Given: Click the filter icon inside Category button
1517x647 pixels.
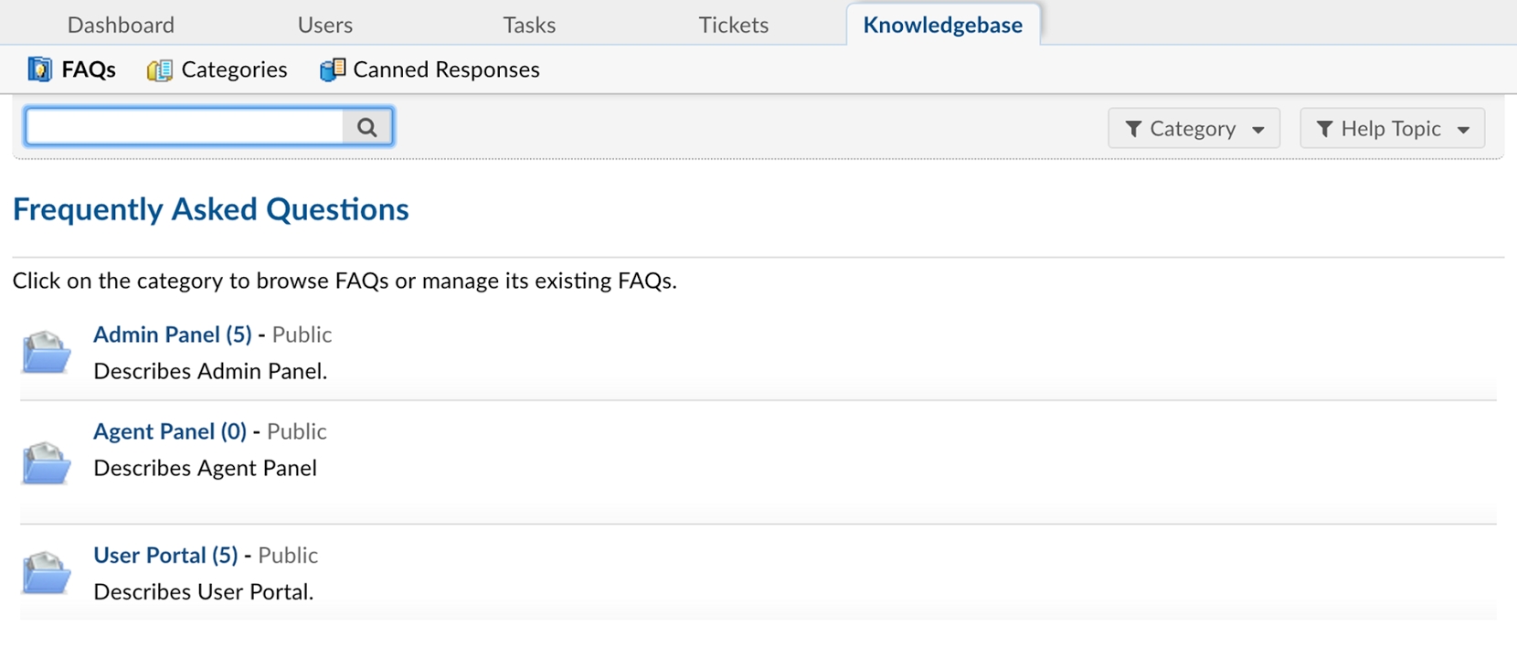Looking at the screenshot, I should tap(1133, 128).
